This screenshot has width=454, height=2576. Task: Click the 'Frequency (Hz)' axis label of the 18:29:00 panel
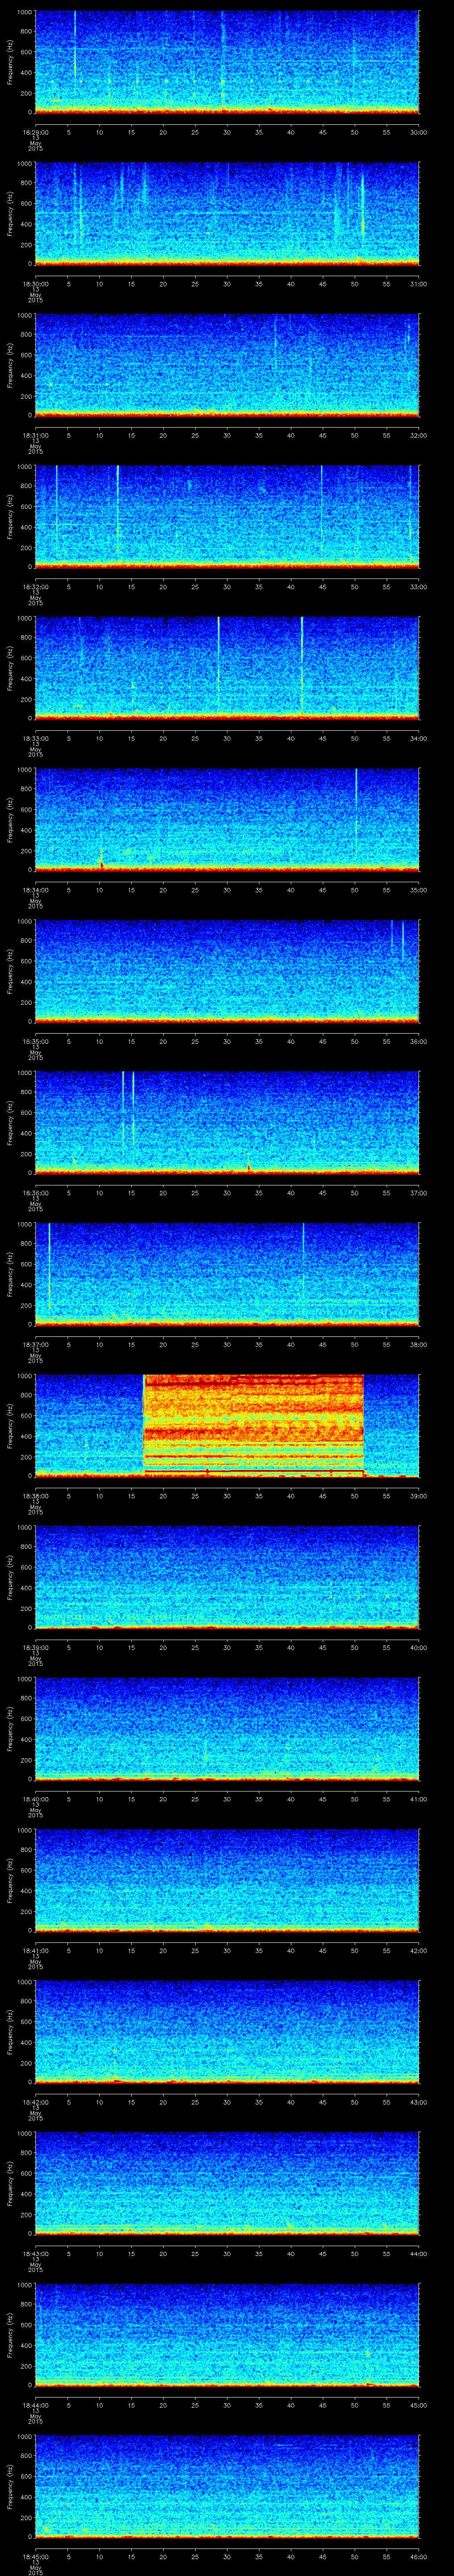point(10,62)
